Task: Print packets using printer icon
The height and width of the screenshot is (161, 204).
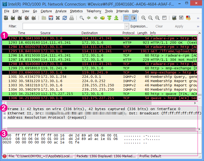Action: tap(72, 18)
